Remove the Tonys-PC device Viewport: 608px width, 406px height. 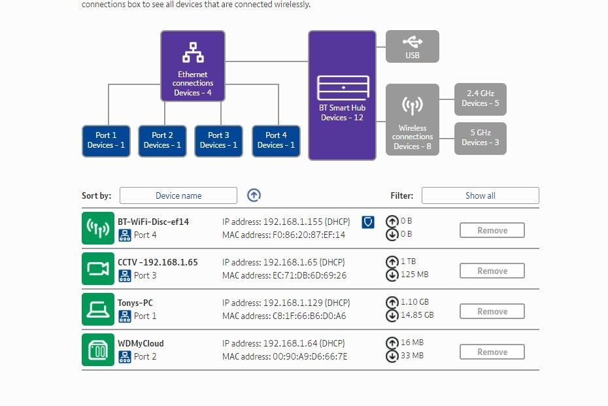(x=492, y=311)
